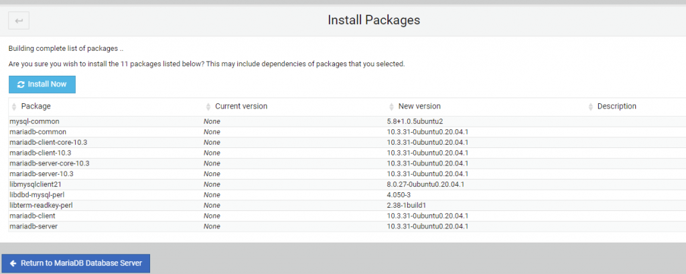Sort by Package column arrows icon
The width and height of the screenshot is (686, 274).
tap(14, 107)
